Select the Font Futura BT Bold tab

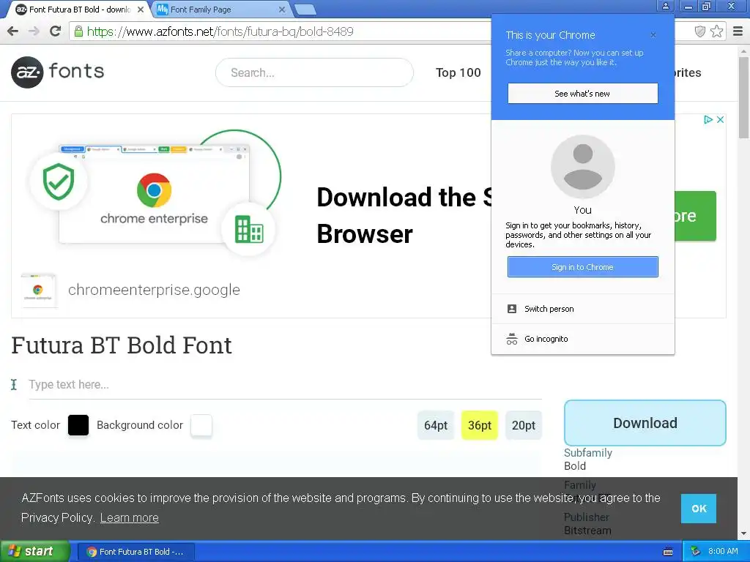[76, 9]
